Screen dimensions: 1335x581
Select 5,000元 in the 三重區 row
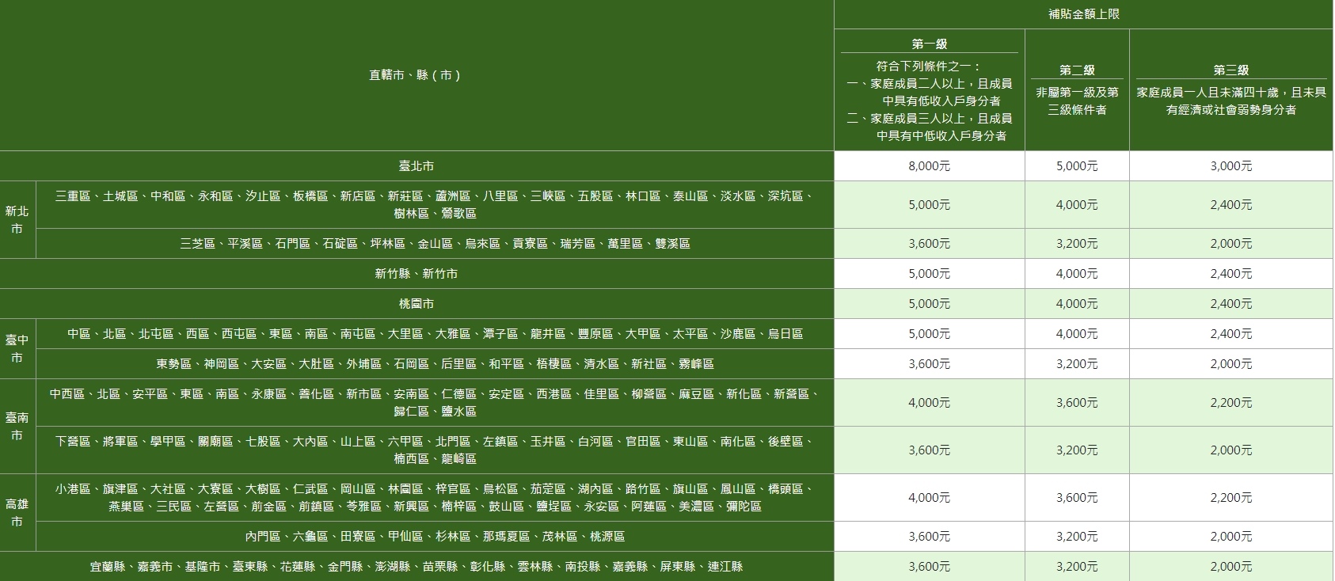click(929, 205)
